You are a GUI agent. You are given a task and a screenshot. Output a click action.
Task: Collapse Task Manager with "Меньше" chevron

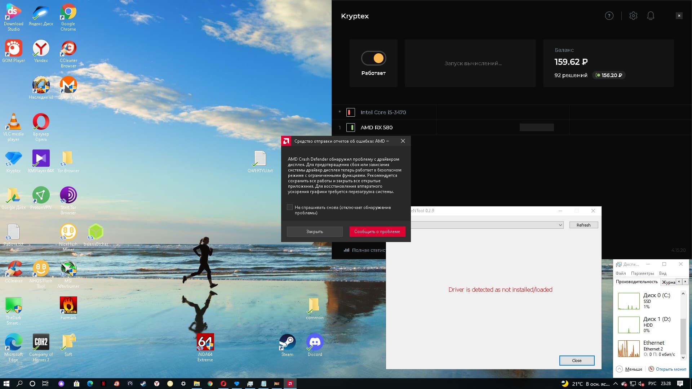pyautogui.click(x=619, y=369)
